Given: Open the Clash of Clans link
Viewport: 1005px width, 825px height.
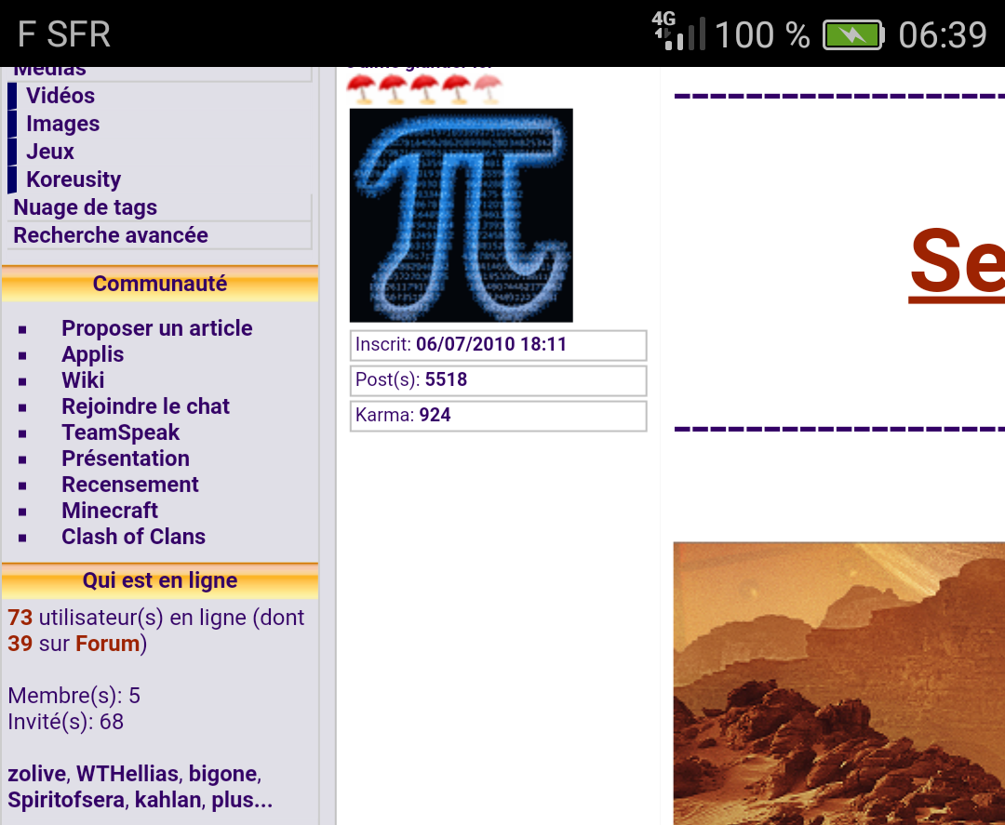Looking at the screenshot, I should [x=133, y=537].
